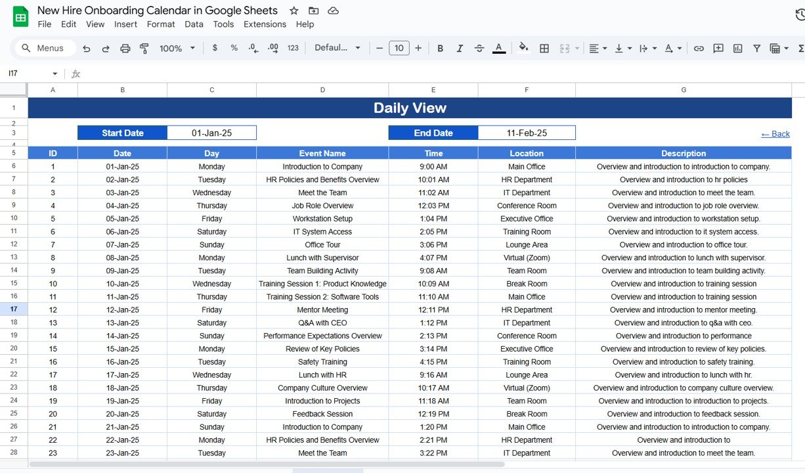This screenshot has width=805, height=473.
Task: Open the 100% zoom dropdown
Action: click(x=177, y=49)
